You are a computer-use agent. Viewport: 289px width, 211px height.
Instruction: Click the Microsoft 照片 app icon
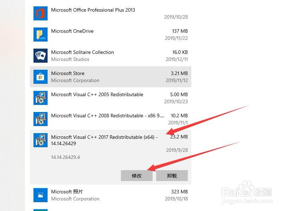coord(41,195)
